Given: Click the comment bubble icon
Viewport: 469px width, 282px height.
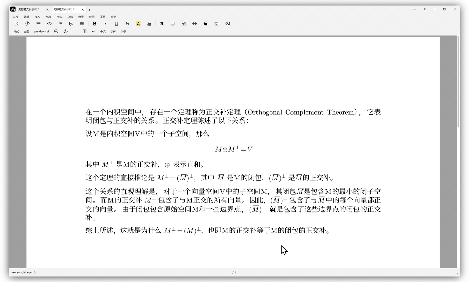Looking at the screenshot, I should [71, 23].
